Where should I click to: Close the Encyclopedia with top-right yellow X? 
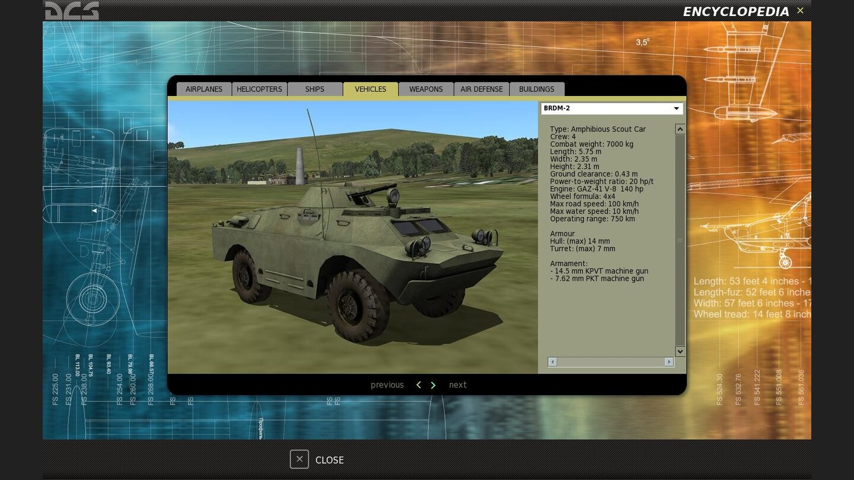point(800,11)
